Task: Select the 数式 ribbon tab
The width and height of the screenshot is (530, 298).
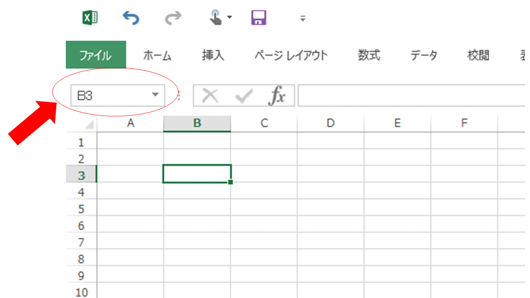Action: point(369,55)
